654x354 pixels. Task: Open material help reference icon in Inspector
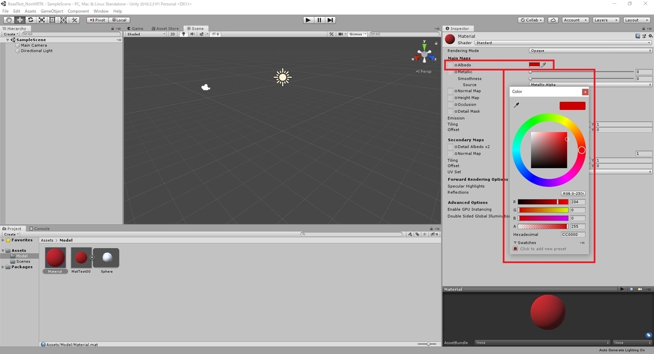pos(638,36)
